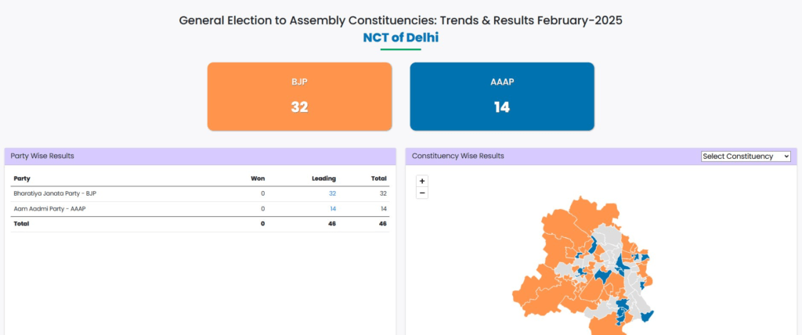
Task: Click the Won column header
Action: (x=258, y=178)
